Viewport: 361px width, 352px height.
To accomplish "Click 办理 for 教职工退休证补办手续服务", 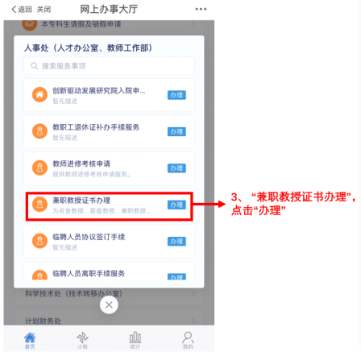I will click(x=176, y=131).
